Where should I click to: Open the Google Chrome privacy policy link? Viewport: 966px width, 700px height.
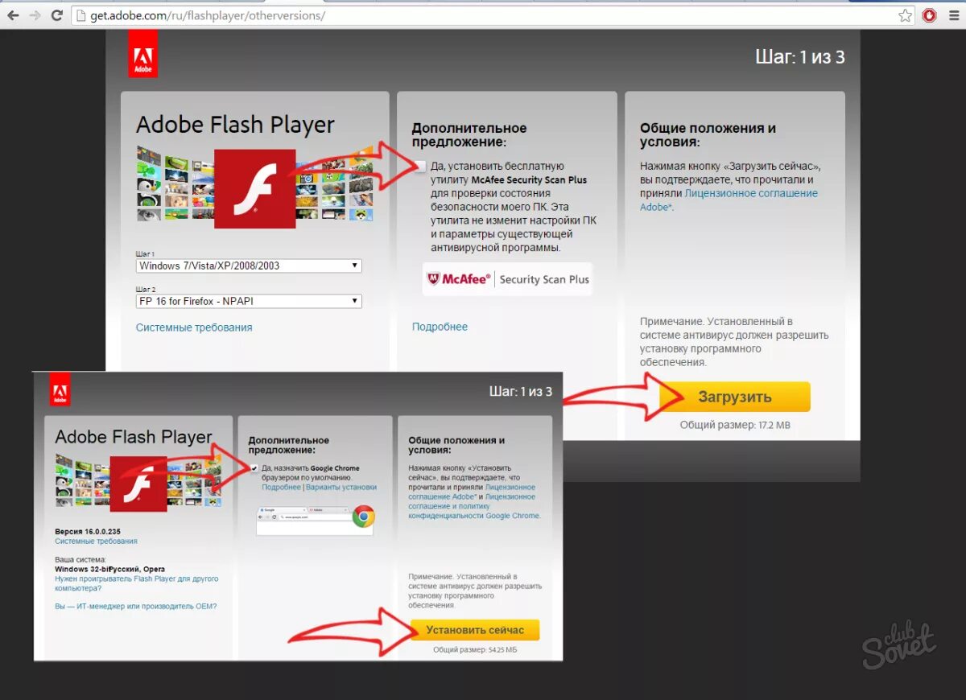click(x=473, y=506)
